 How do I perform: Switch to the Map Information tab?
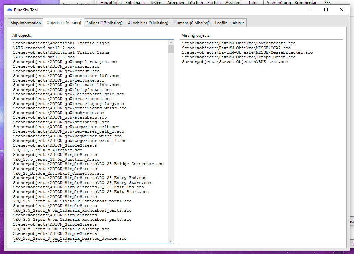(x=25, y=23)
